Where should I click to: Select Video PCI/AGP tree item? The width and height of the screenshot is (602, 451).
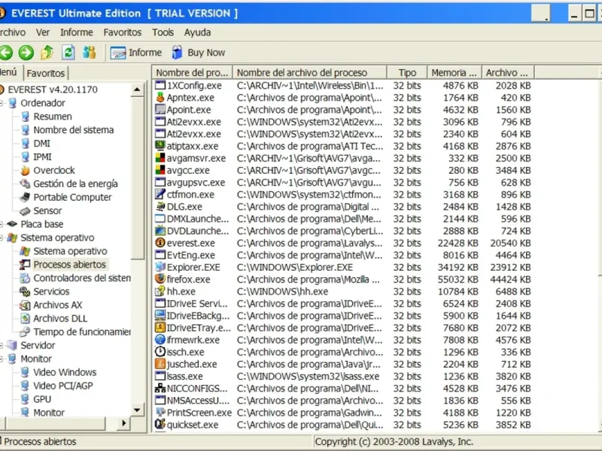click(x=63, y=386)
